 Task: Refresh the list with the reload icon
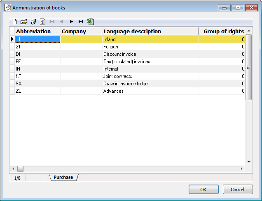[43, 22]
